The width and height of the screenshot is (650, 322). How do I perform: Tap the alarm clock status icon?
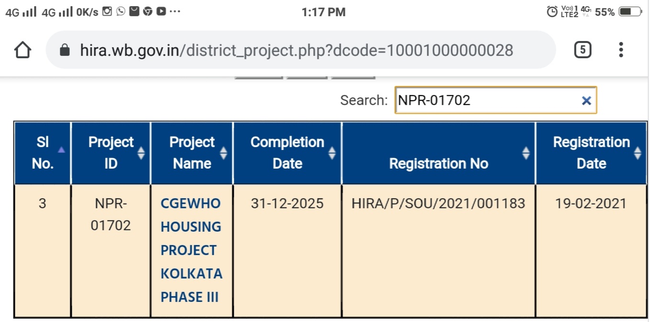tap(552, 11)
